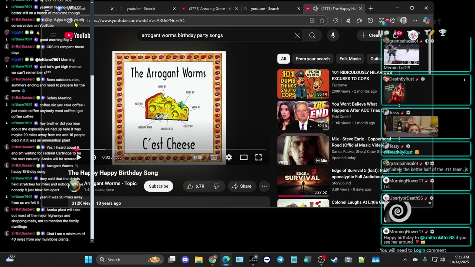Screen dimensions: 475x267
Task: Open weather widget showing 58°
Action: (10, 259)
